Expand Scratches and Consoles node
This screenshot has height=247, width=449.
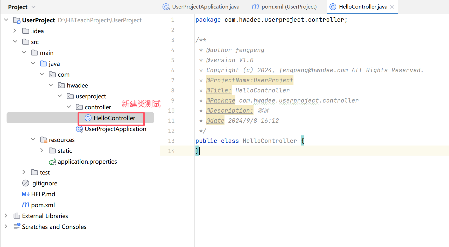point(6,226)
